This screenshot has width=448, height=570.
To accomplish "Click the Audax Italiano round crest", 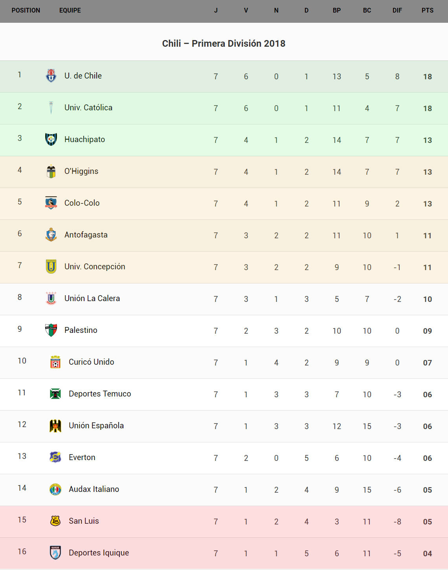I will (x=55, y=489).
